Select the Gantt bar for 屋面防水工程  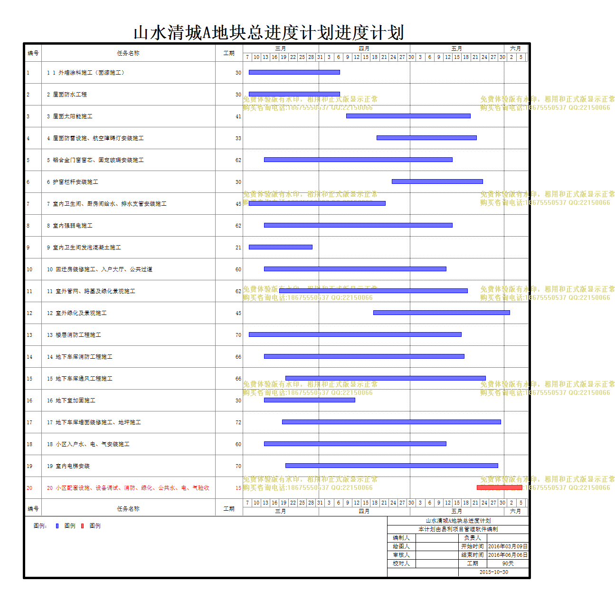point(294,94)
